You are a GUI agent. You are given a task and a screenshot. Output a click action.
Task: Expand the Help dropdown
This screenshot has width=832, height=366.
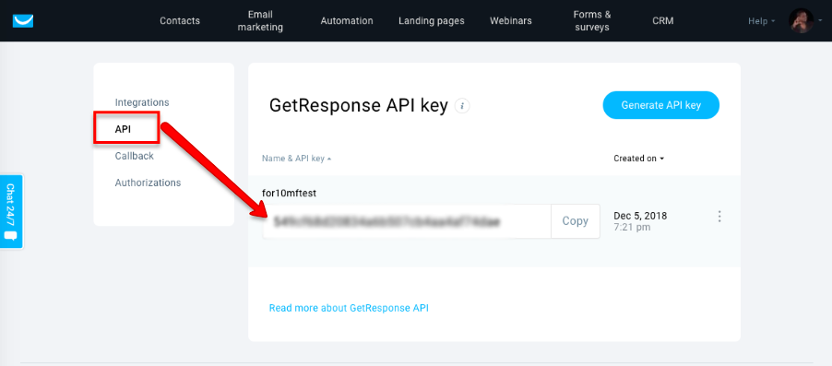click(761, 21)
